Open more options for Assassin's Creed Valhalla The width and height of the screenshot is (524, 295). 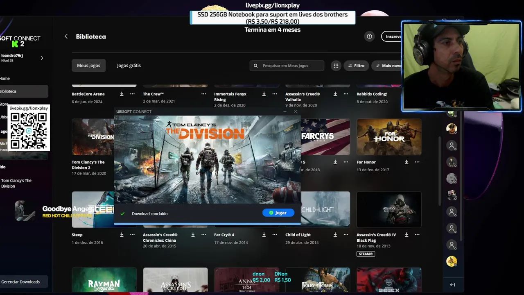[346, 94]
